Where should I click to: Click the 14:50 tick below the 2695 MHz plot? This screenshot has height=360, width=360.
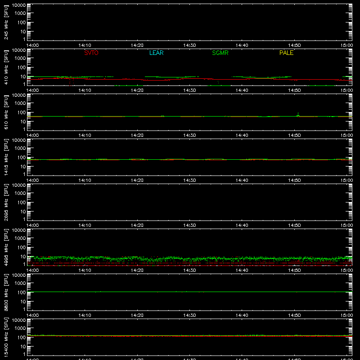point(294,225)
